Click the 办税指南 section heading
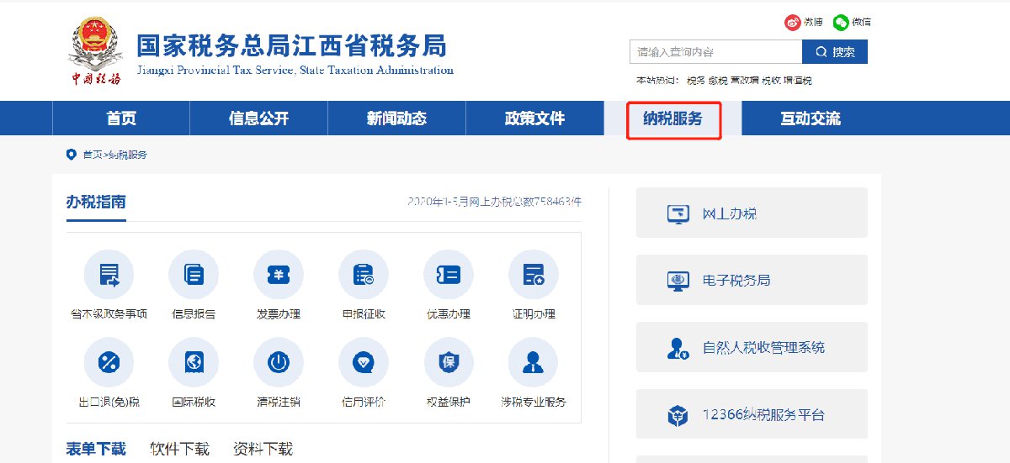 (96, 202)
